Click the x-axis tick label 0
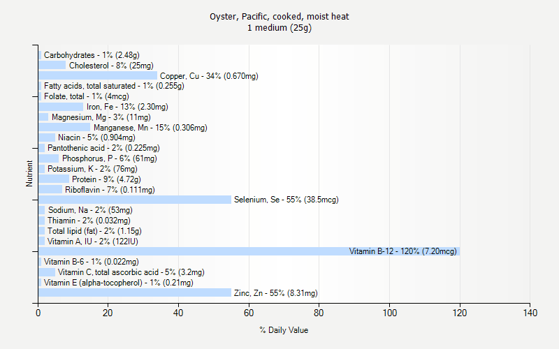Viewport: 559px width, 349px height. 38,313
